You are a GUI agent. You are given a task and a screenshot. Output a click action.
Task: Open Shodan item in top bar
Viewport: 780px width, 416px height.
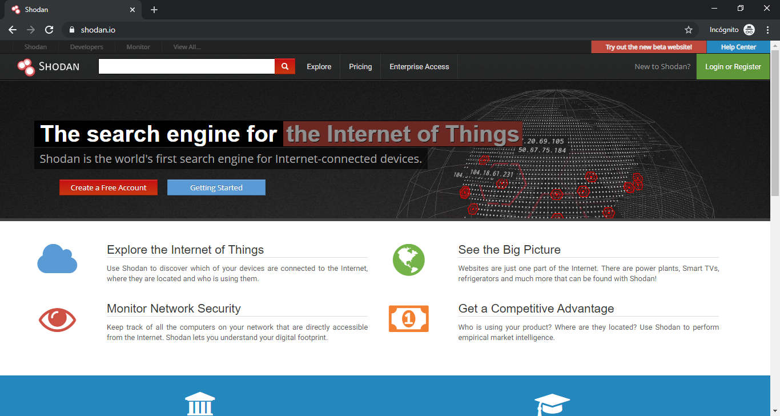pos(35,47)
